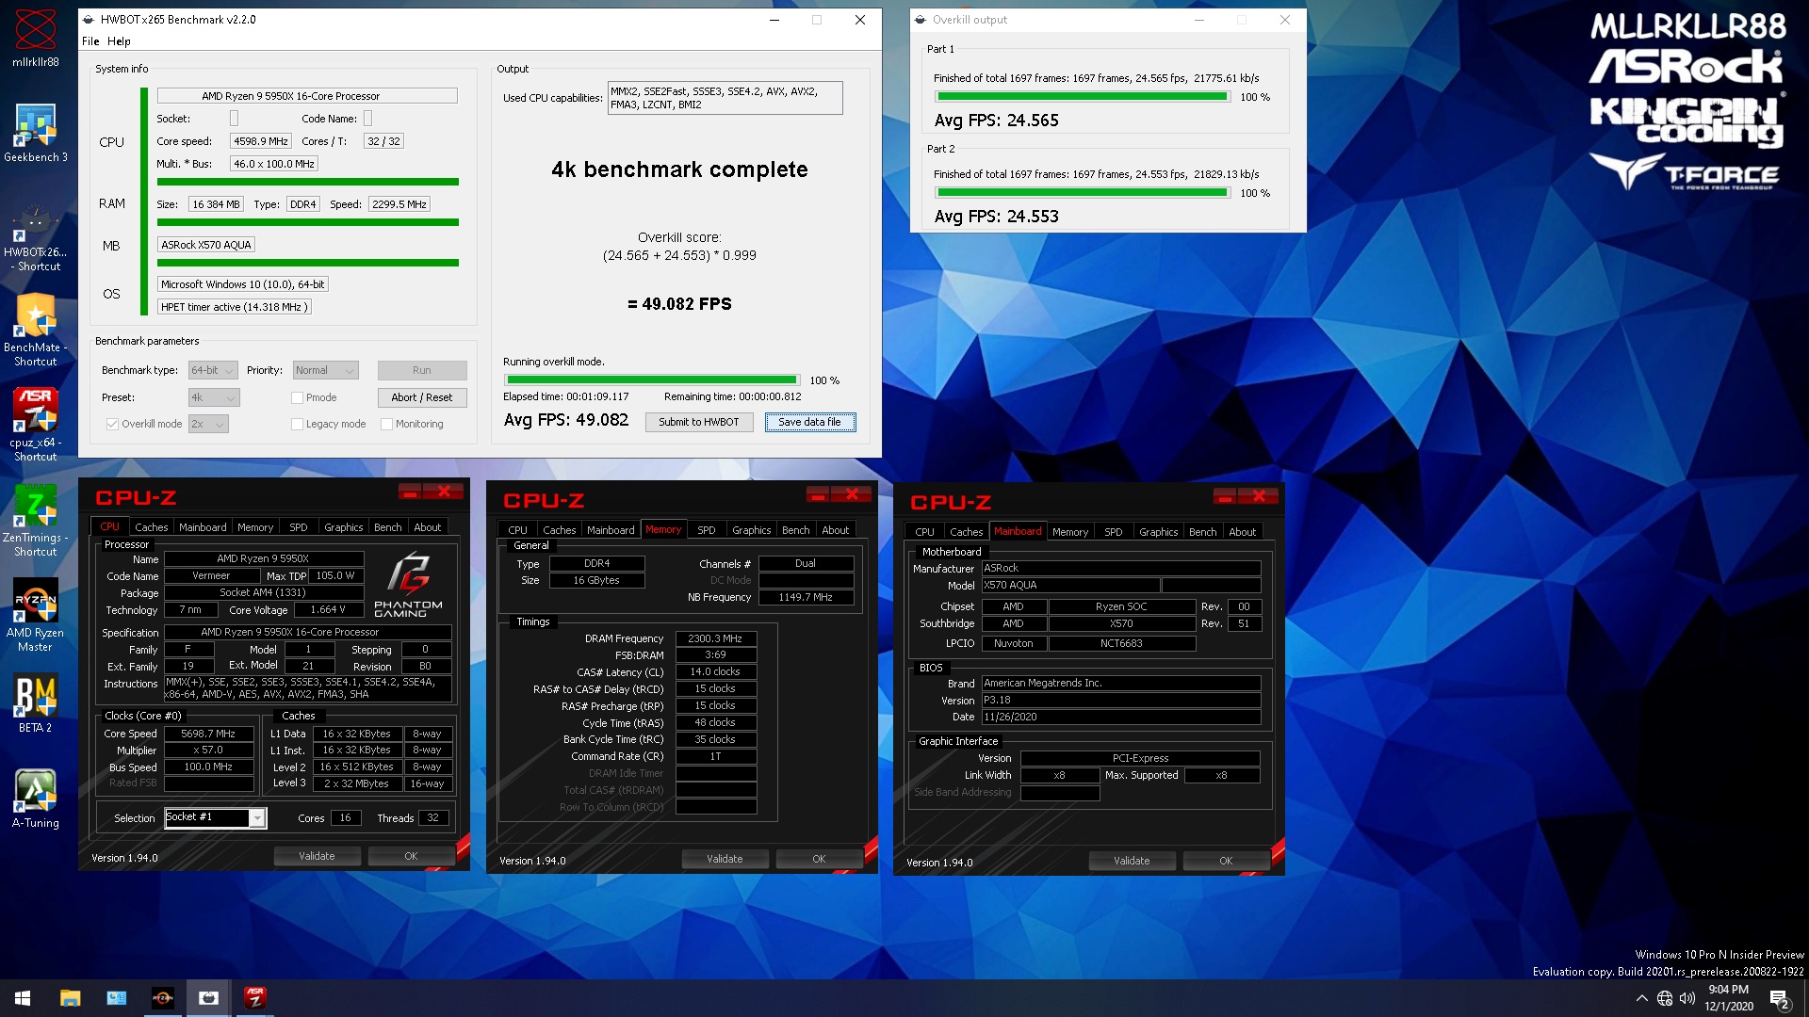Click the HPET timer active field
This screenshot has width=1809, height=1017.
(234, 307)
